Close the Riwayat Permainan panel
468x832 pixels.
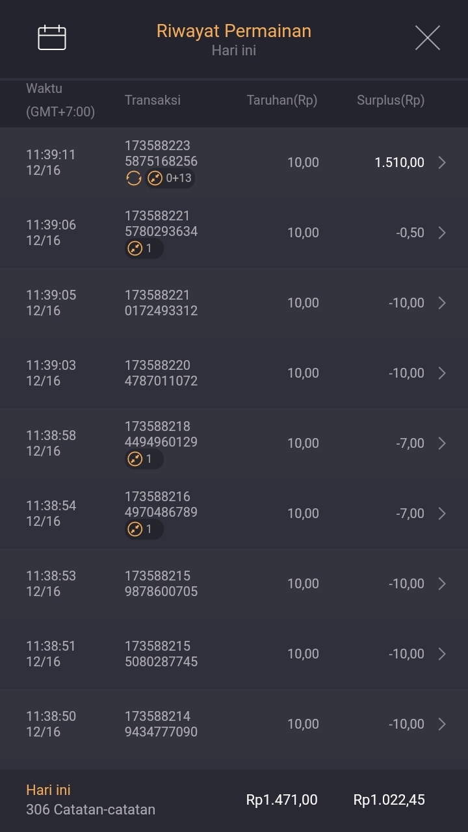click(427, 38)
